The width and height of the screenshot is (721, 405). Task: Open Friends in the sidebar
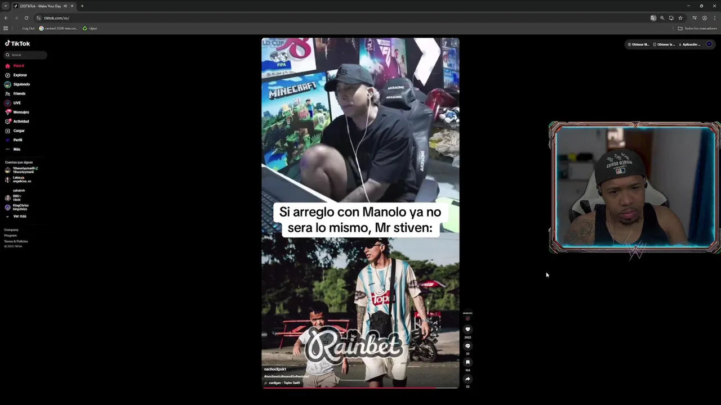(15, 93)
